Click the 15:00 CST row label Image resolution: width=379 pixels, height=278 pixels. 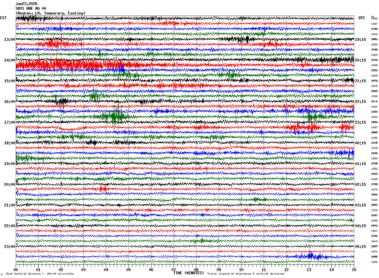pyautogui.click(x=10, y=81)
